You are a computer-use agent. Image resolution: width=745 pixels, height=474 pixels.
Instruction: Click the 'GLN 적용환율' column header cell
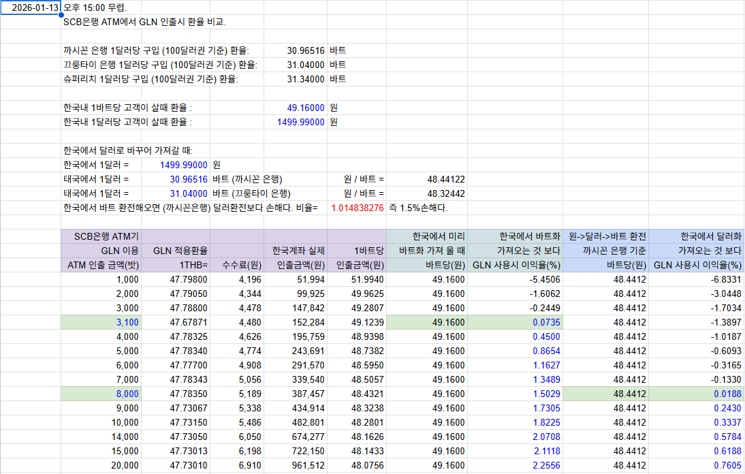tap(176, 251)
